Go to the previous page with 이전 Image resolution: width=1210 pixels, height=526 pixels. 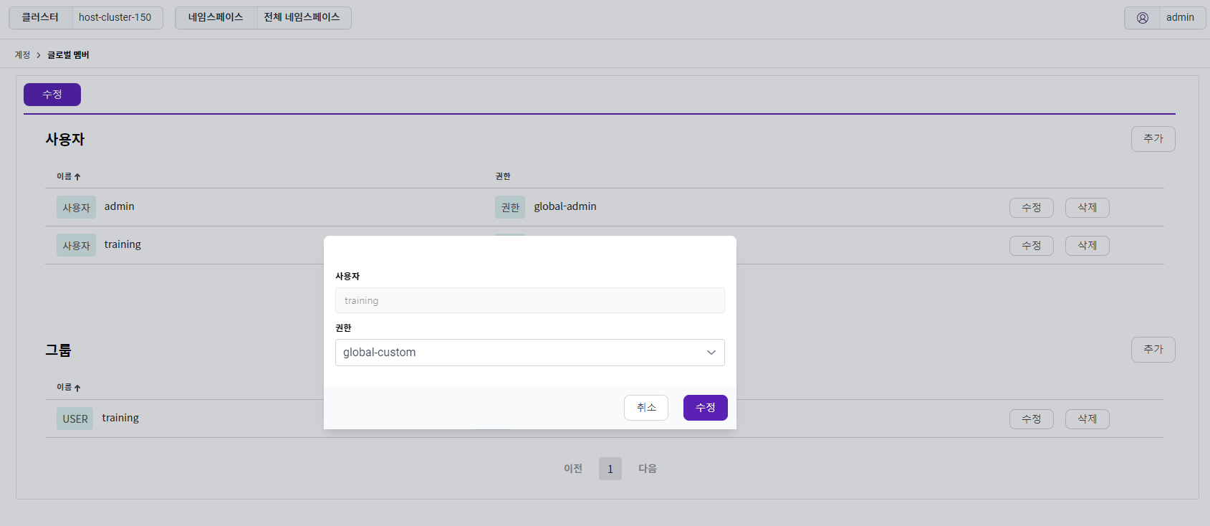tap(573, 469)
